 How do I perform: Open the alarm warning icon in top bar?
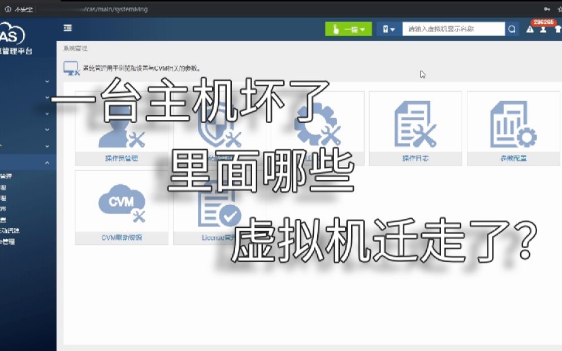[529, 29]
